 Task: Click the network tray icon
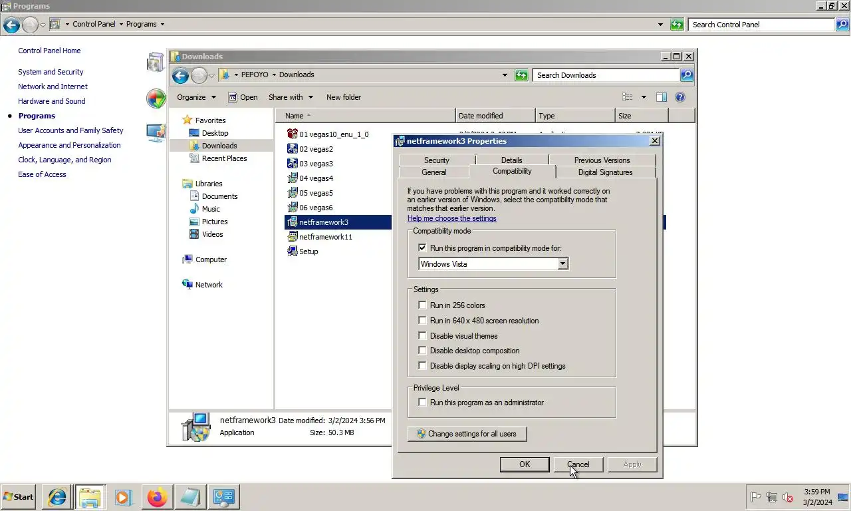tap(772, 497)
